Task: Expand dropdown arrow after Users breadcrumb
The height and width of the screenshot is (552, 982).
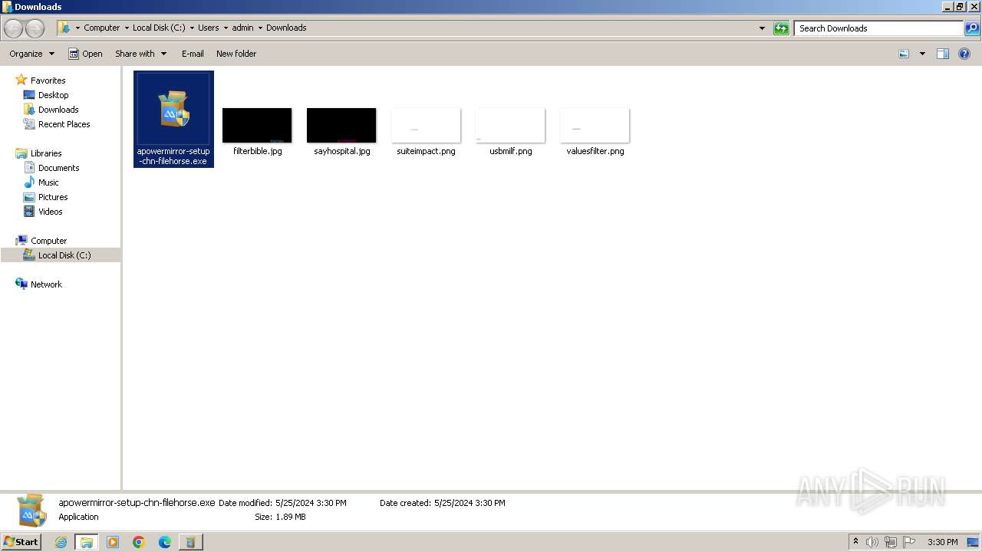Action: click(226, 28)
